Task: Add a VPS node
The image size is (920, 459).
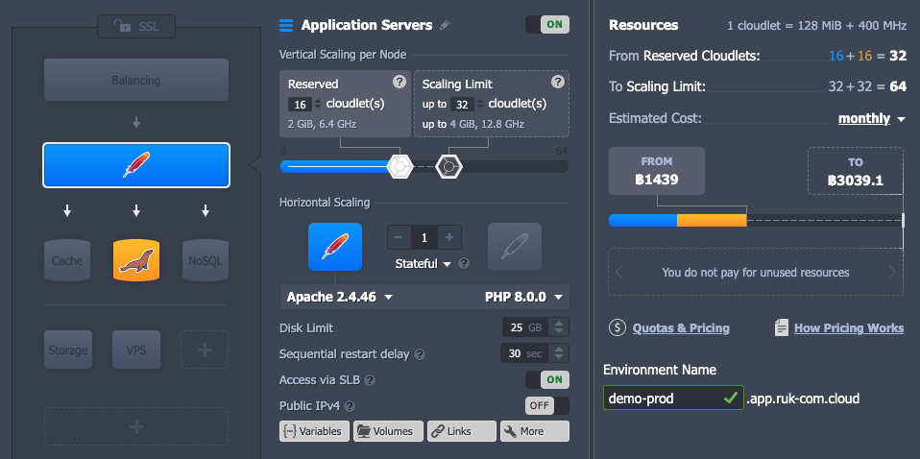Action: (x=136, y=350)
